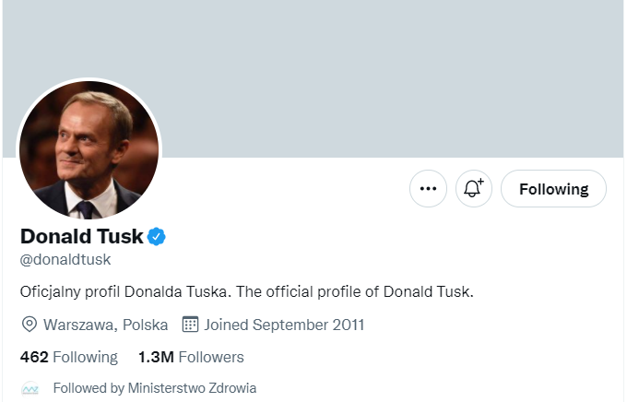Click the Following button to unfollow
627x402 pixels.
pos(553,189)
